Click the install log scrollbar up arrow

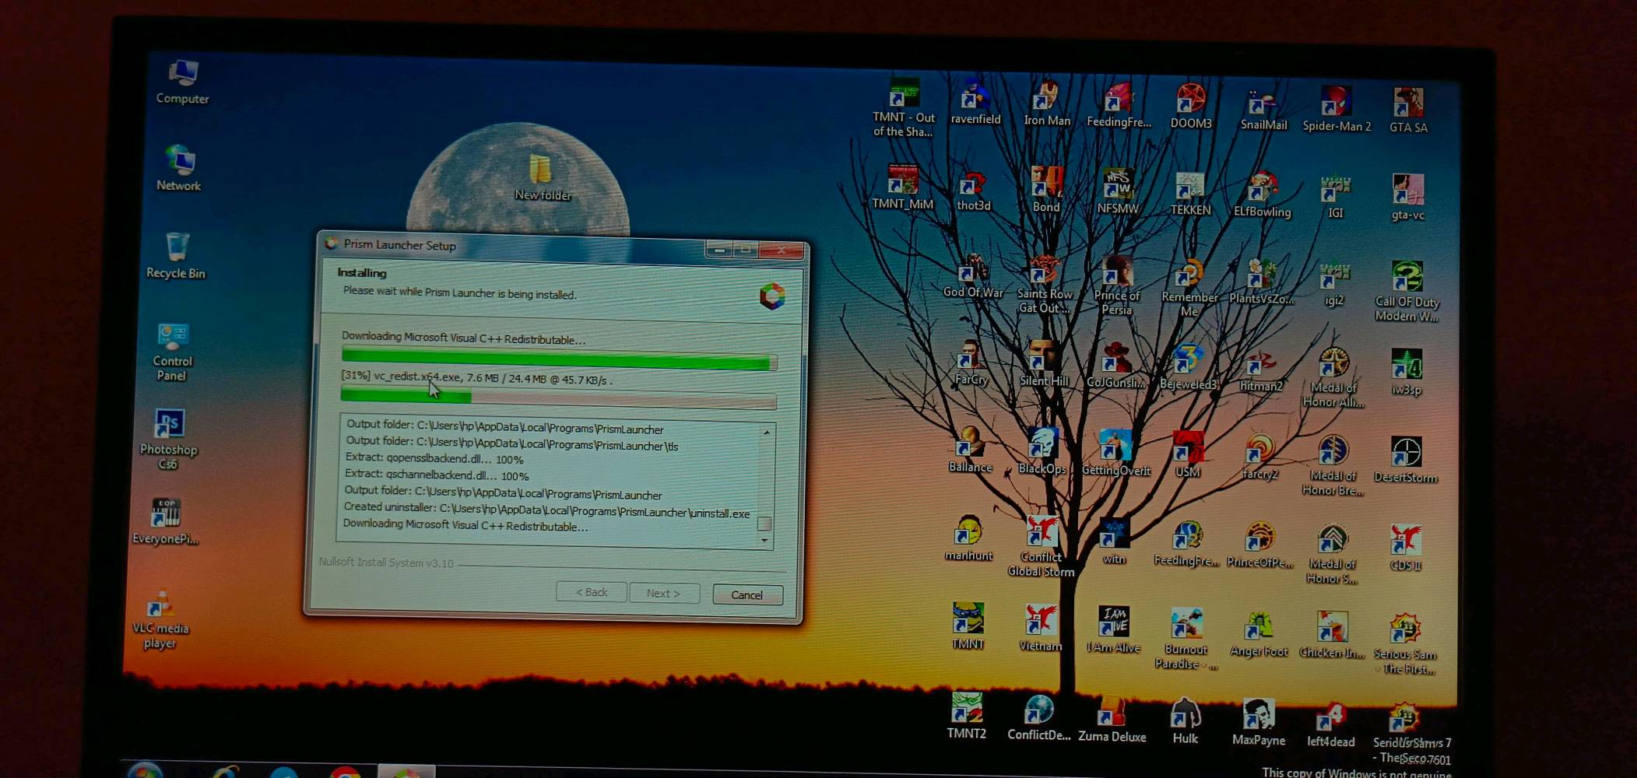[767, 433]
